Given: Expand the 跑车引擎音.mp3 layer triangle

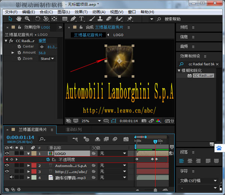Looking at the screenshot, I should (x=28, y=178).
